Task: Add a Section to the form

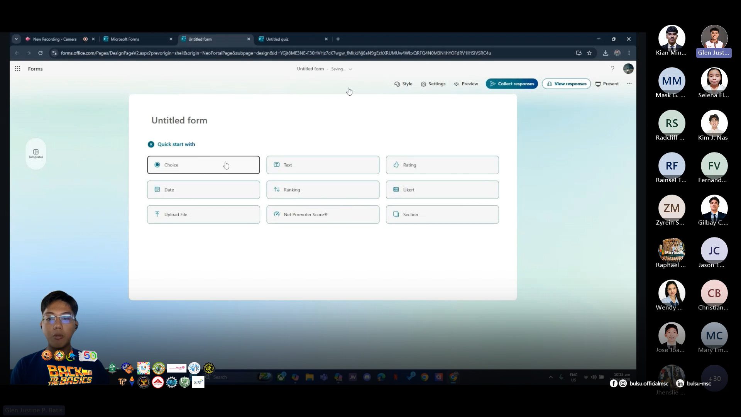Action: coord(442,215)
